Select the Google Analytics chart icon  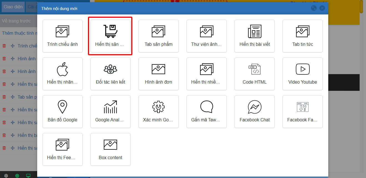point(110,107)
